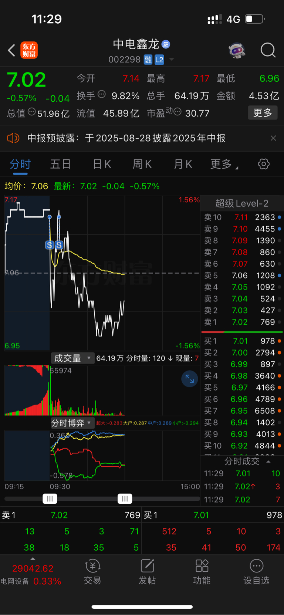284x615 pixels.
Task: Tap the 融 margin badge
Action: point(148,60)
